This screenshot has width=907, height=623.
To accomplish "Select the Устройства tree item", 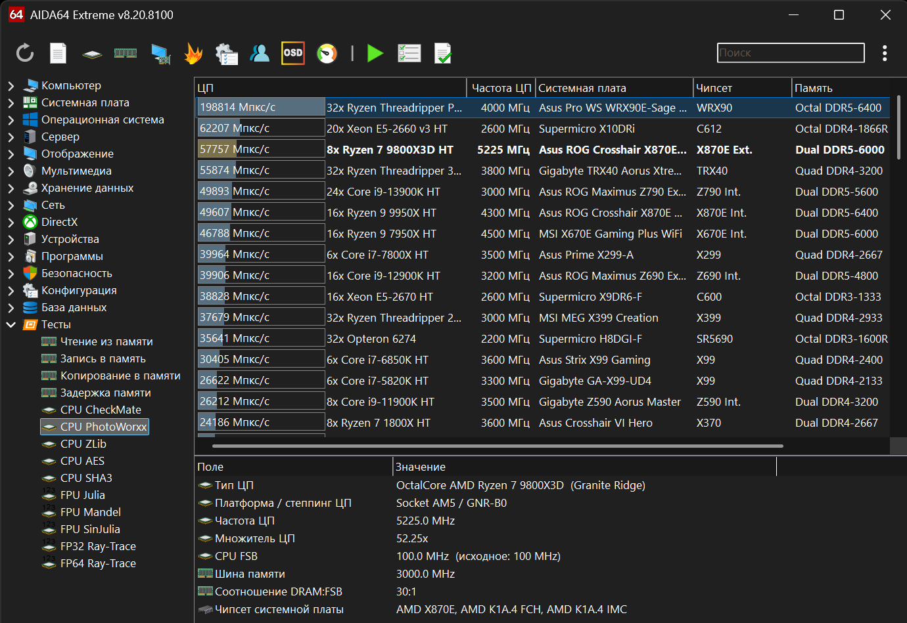I will click(x=70, y=239).
